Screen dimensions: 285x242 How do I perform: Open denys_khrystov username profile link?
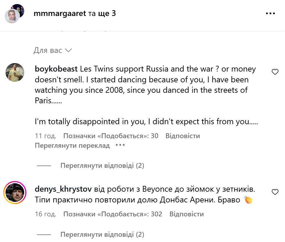pos(63,189)
